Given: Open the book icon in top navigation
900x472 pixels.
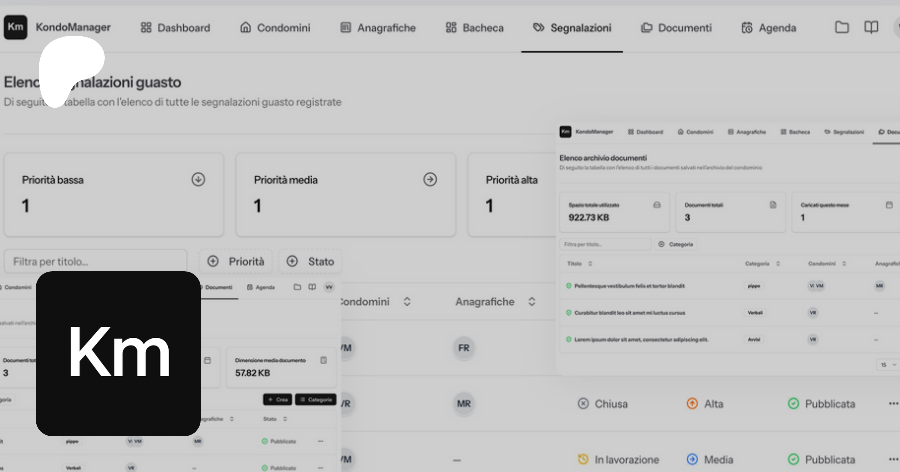Looking at the screenshot, I should [871, 27].
